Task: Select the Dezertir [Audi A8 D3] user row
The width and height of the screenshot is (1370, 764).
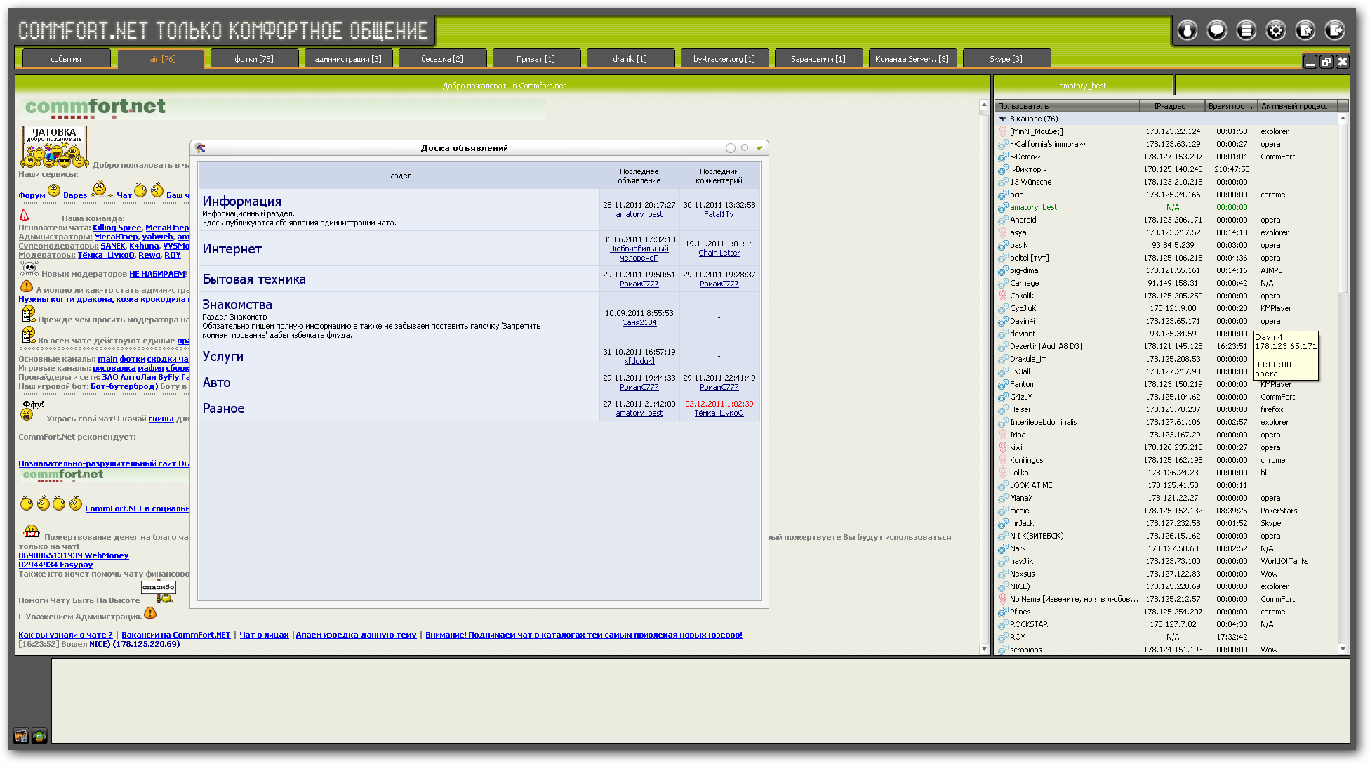Action: point(1166,346)
